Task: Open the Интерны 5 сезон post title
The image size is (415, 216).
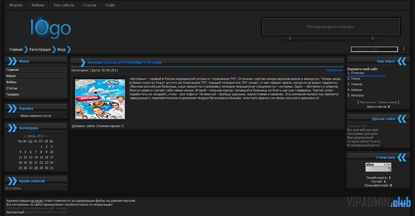Action: coord(124,62)
